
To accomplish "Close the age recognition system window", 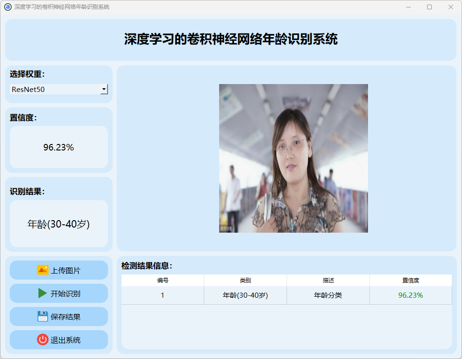I will point(450,7).
